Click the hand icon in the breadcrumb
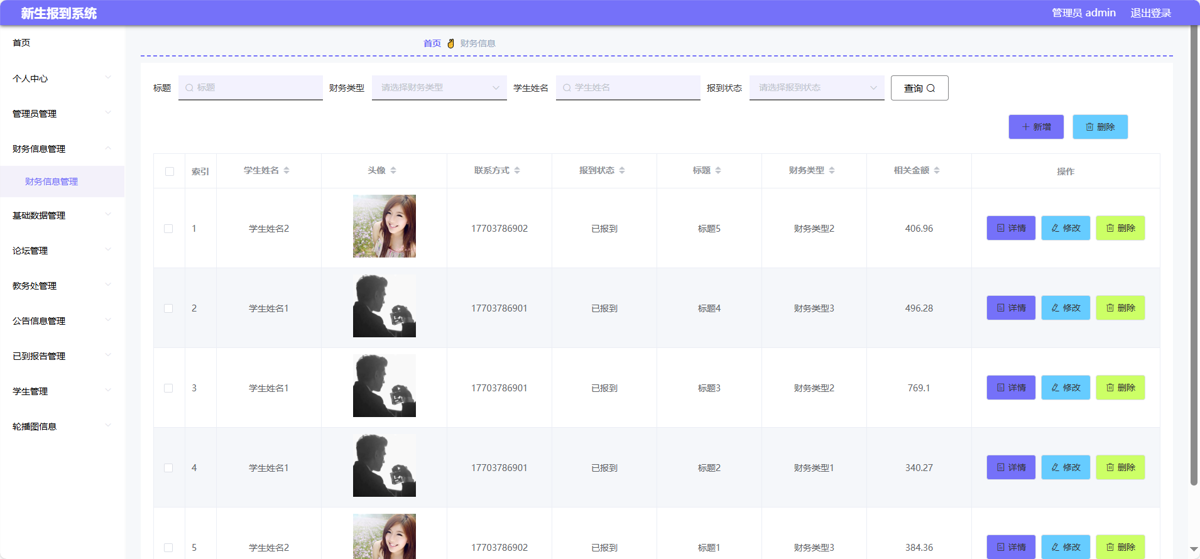 [450, 43]
